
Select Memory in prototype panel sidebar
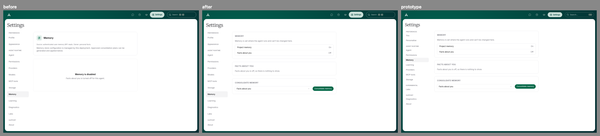(x=417, y=60)
